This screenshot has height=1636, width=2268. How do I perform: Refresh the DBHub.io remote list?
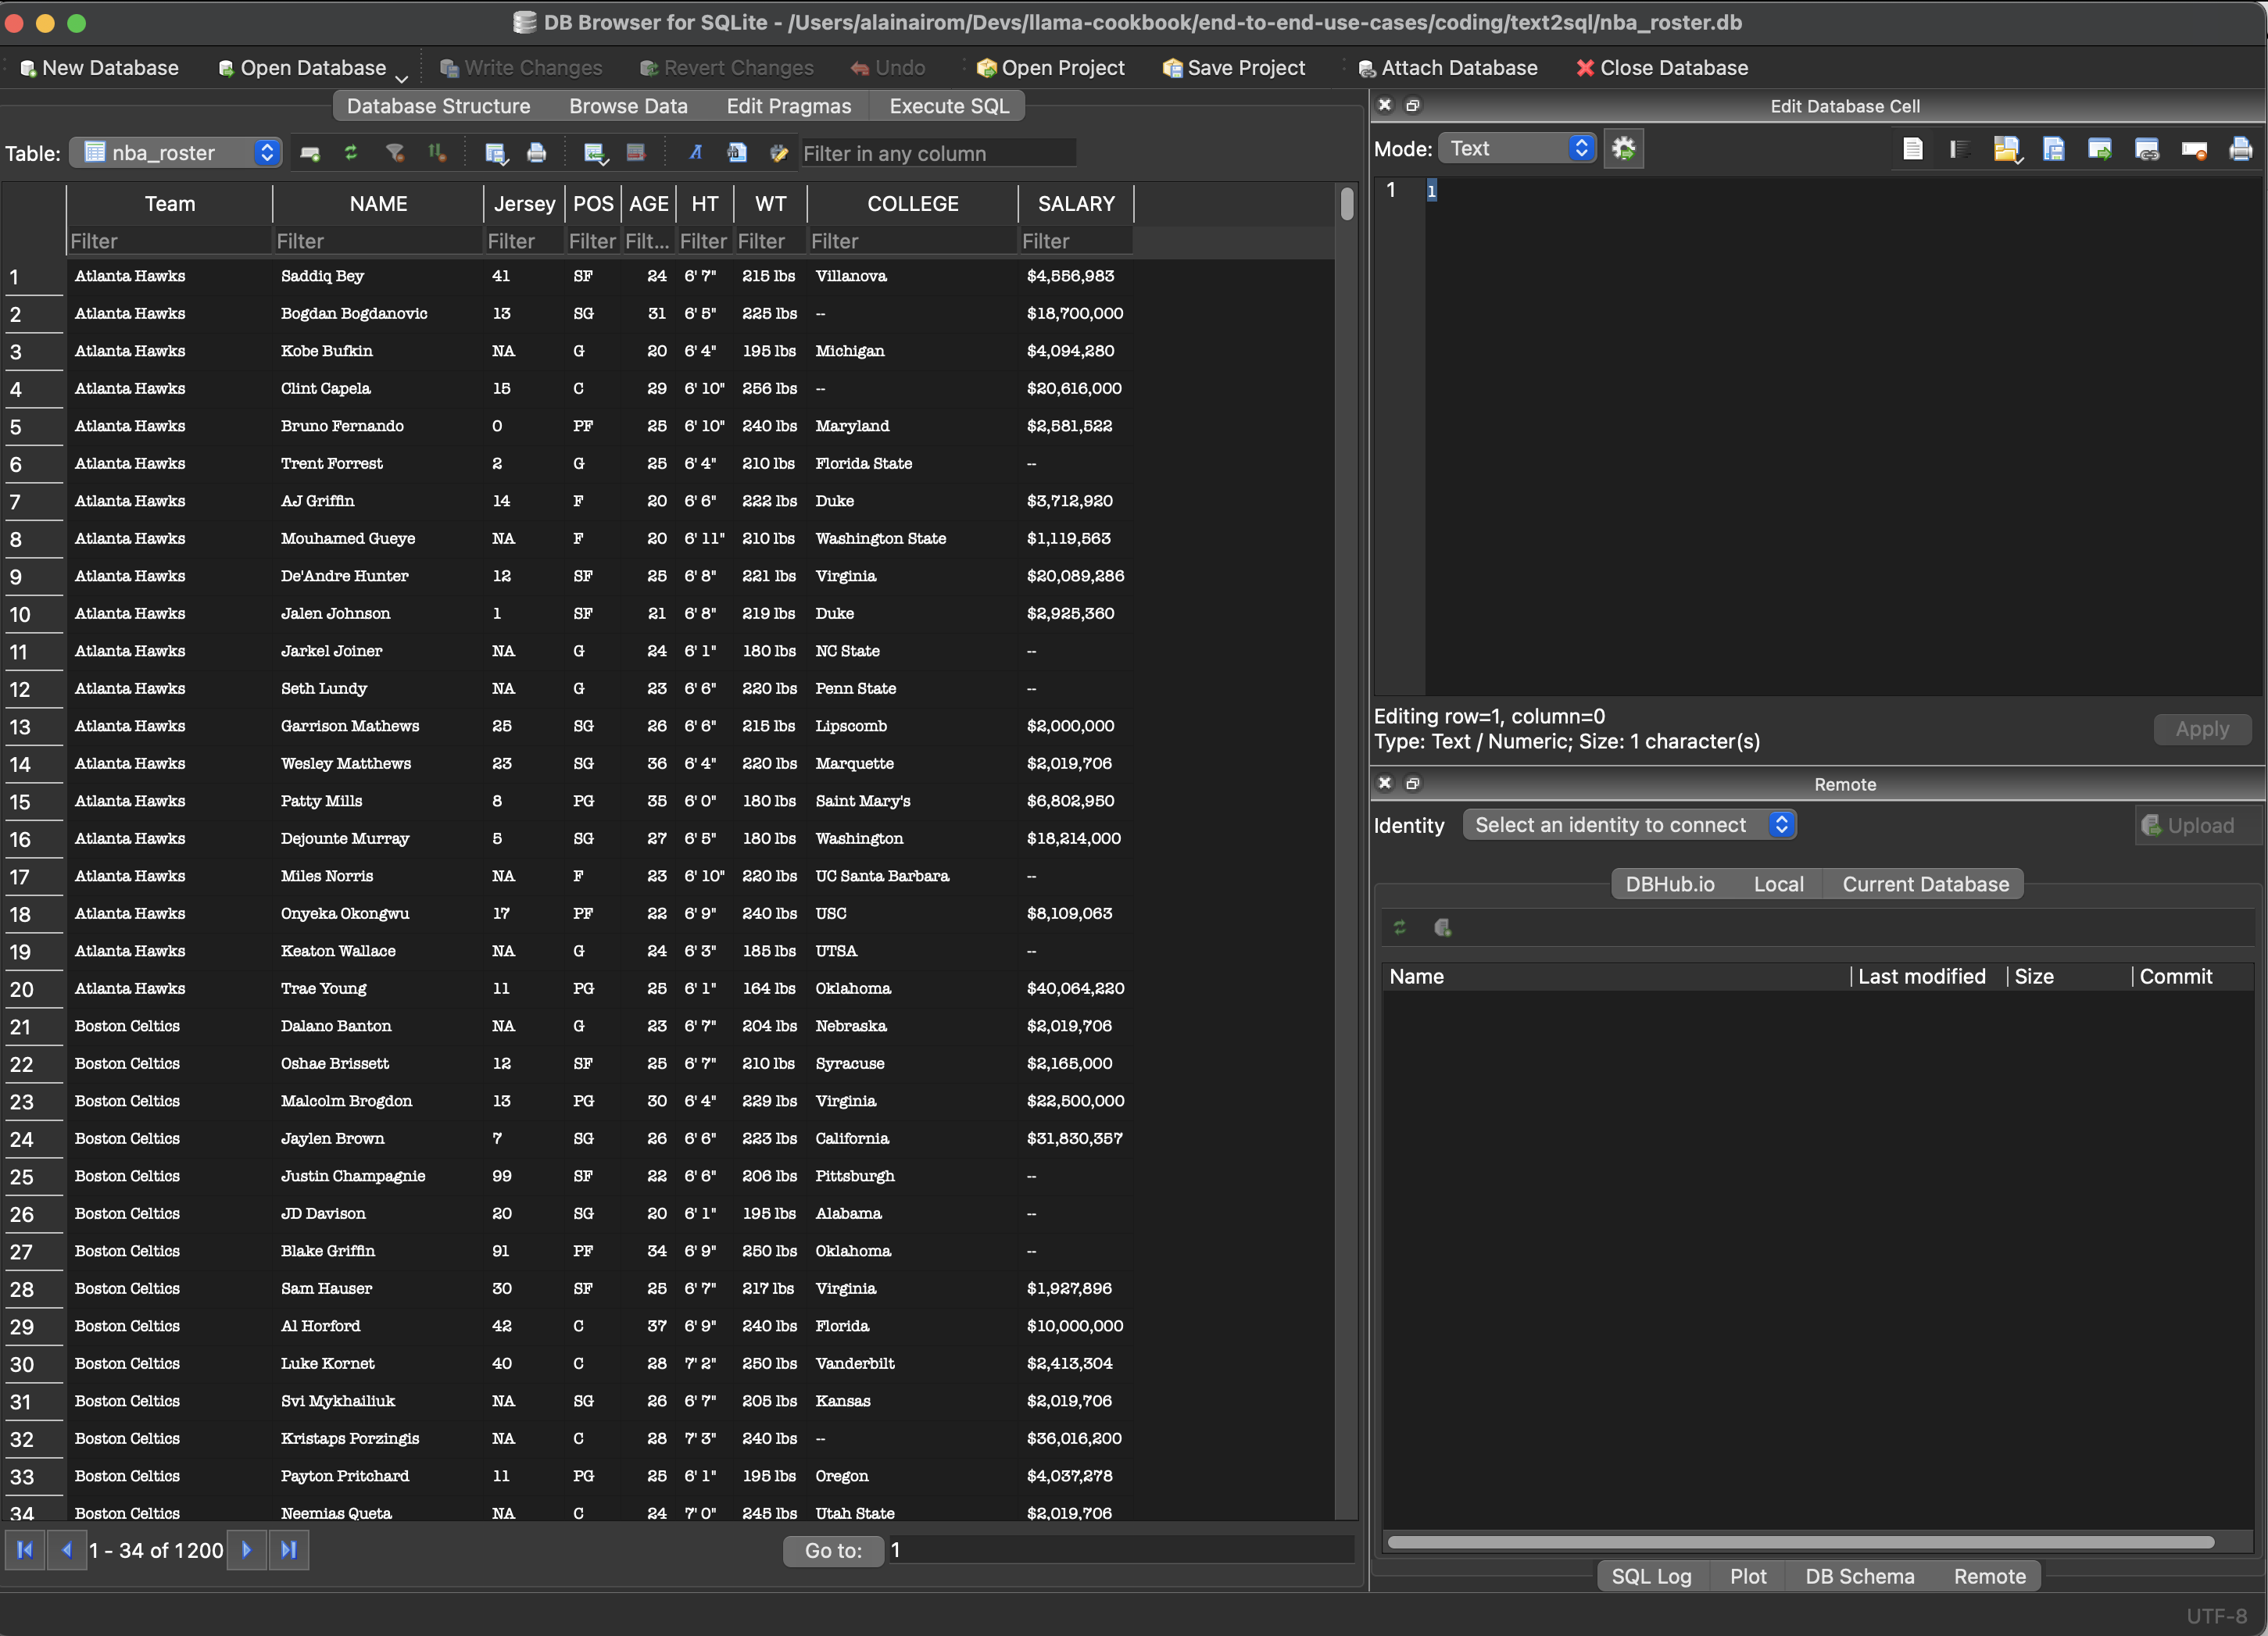click(x=1400, y=928)
